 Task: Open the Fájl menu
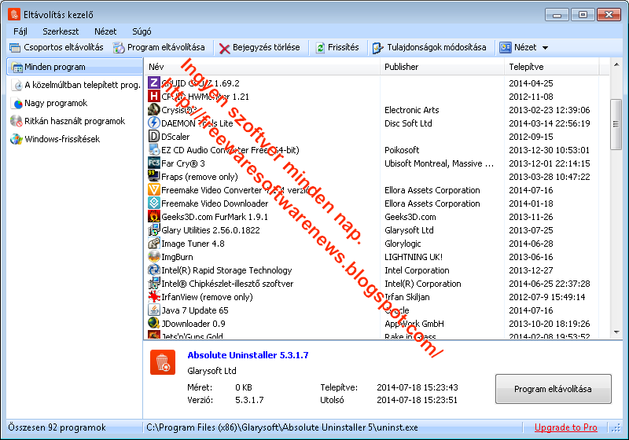[x=20, y=31]
